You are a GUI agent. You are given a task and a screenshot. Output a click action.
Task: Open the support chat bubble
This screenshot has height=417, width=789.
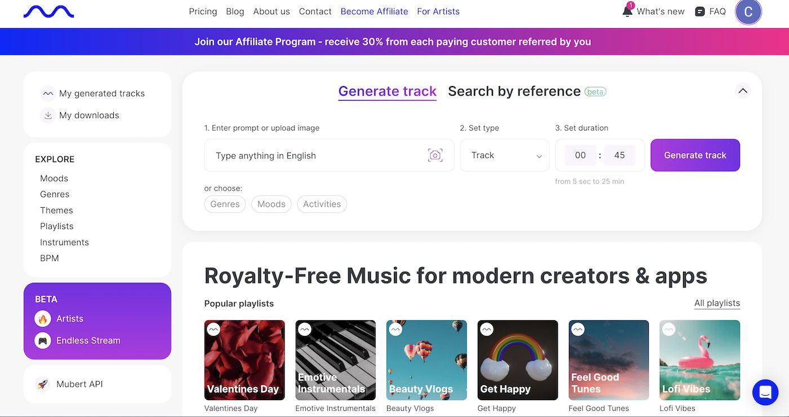point(765,392)
